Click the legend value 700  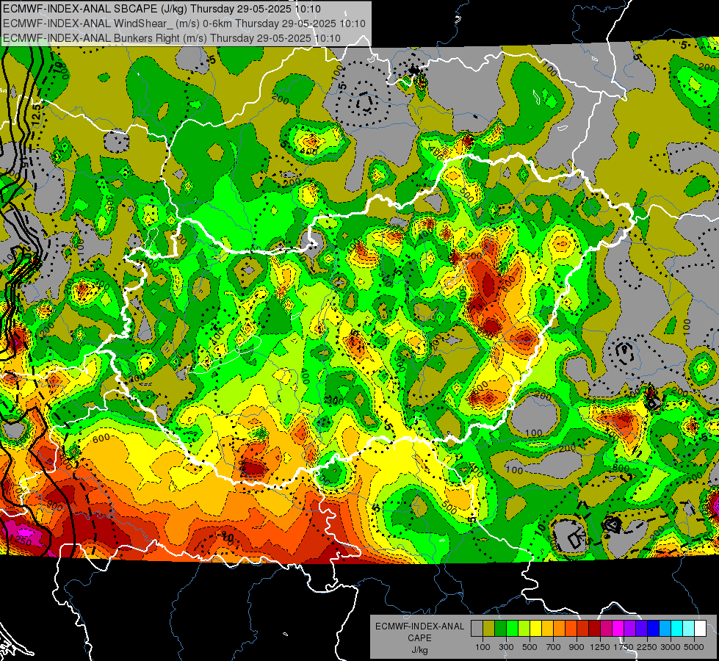click(x=554, y=647)
